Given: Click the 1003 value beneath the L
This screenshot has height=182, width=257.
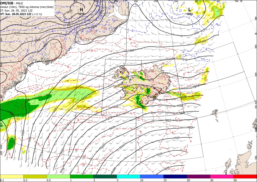Looking at the screenshot, I should (189, 14).
